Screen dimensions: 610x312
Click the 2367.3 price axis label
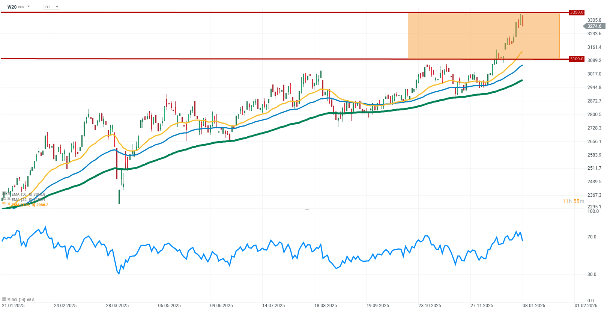[594, 195]
